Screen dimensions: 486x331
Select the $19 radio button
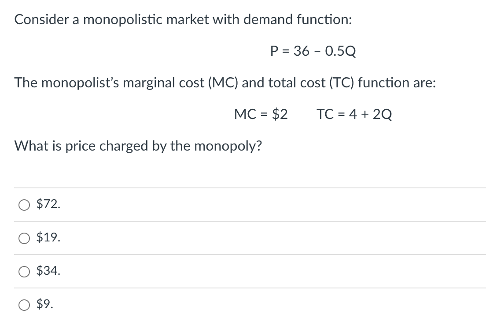pos(23,238)
